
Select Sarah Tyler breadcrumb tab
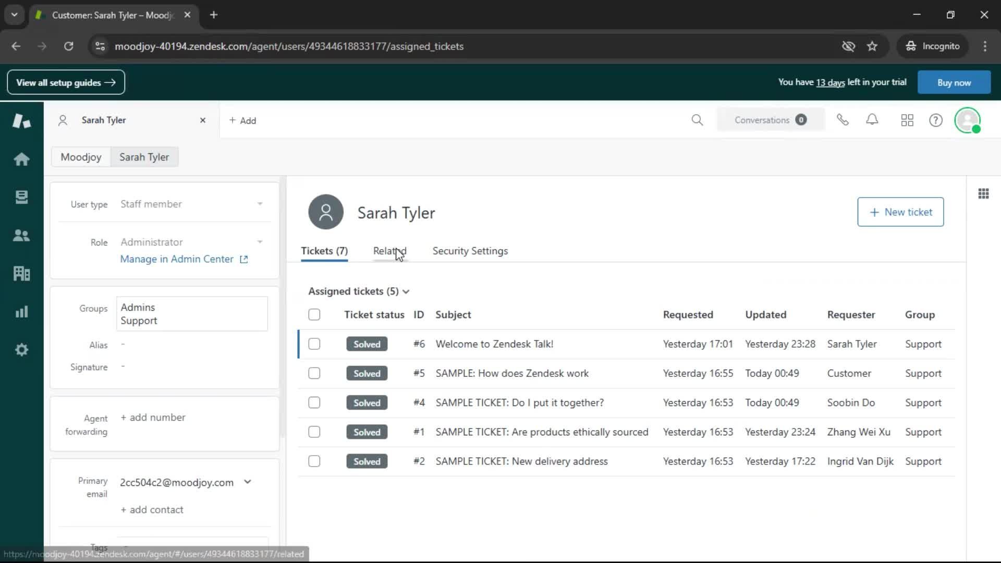tap(144, 157)
